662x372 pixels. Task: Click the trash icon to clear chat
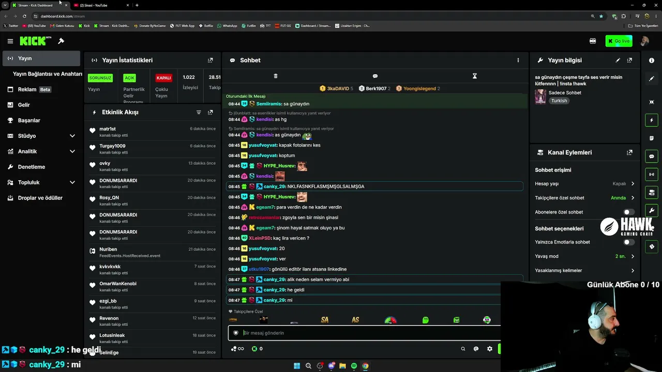276,76
